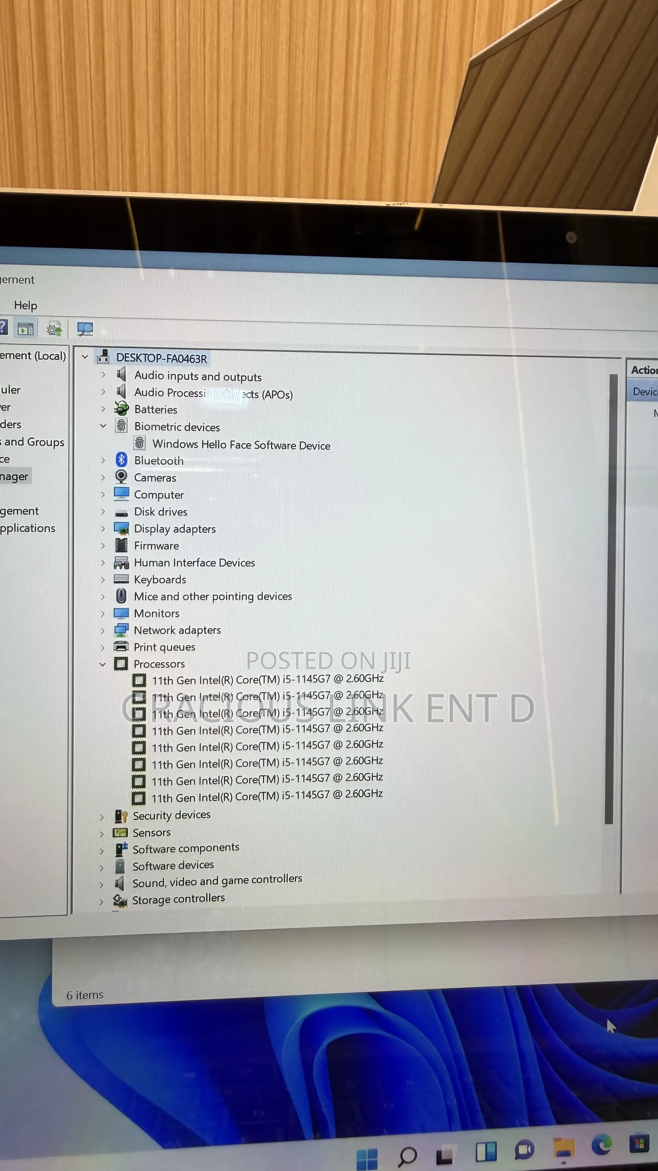Select the Sensors label

152,832
